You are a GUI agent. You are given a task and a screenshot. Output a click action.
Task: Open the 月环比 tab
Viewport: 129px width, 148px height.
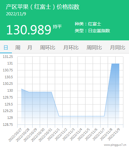(71, 48)
